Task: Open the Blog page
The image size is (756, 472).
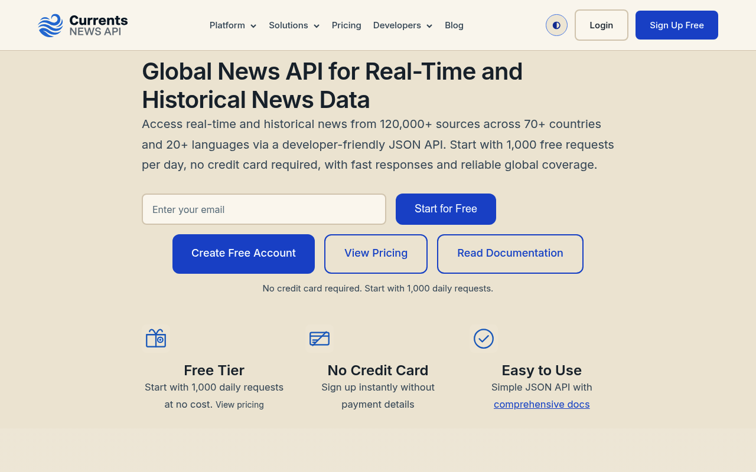Action: tap(454, 25)
